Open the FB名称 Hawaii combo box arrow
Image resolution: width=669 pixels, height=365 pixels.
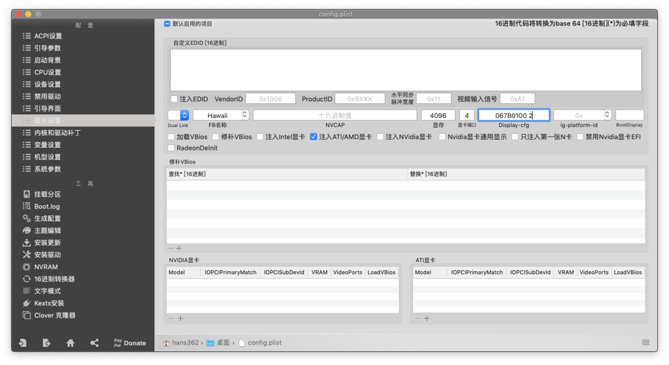coord(245,115)
